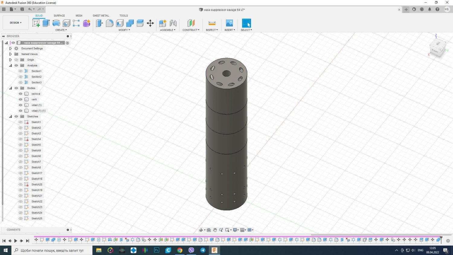Toggle visibility of body verh
Image resolution: width=453 pixels, height=255 pixels.
21,99
